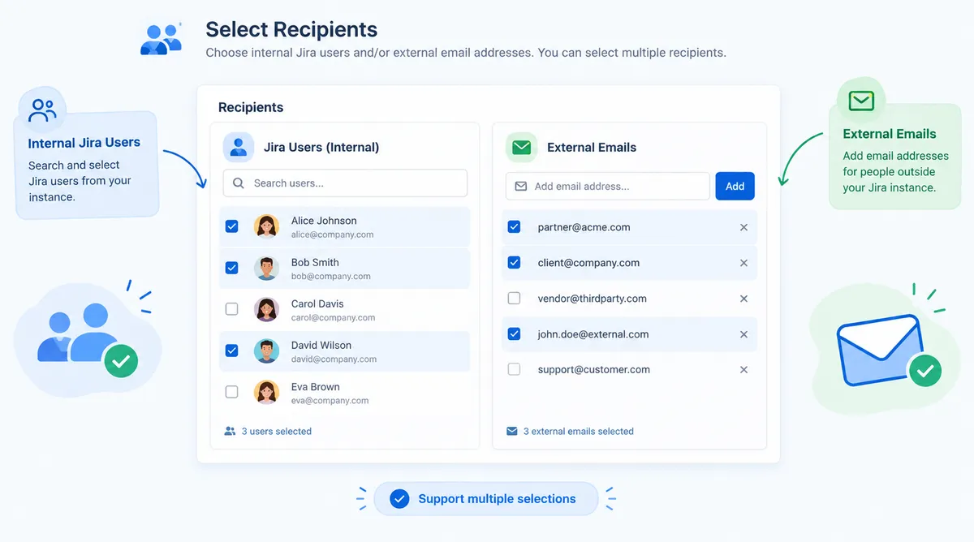Check Eva Brown's checkbox
974x542 pixels.
[x=231, y=392]
